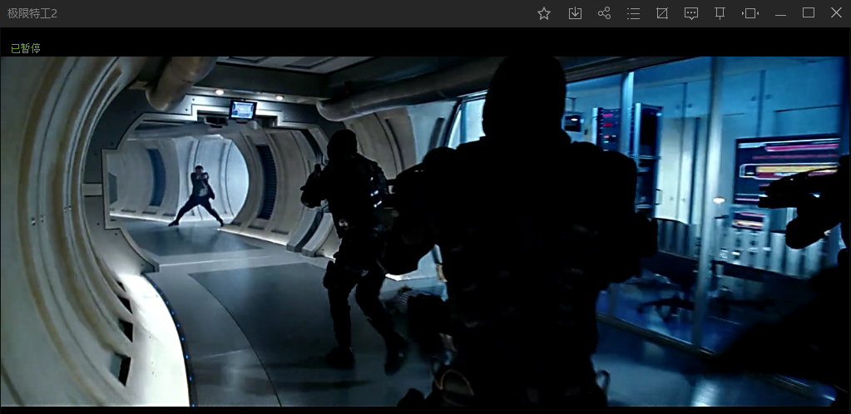The image size is (851, 414).
Task: Maximize the player window
Action: coord(809,13)
